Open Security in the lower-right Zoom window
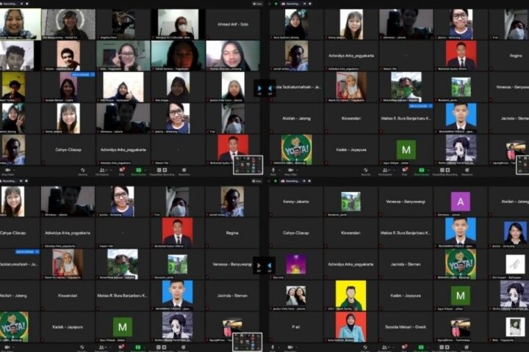529x352 pixels. tap(365, 348)
